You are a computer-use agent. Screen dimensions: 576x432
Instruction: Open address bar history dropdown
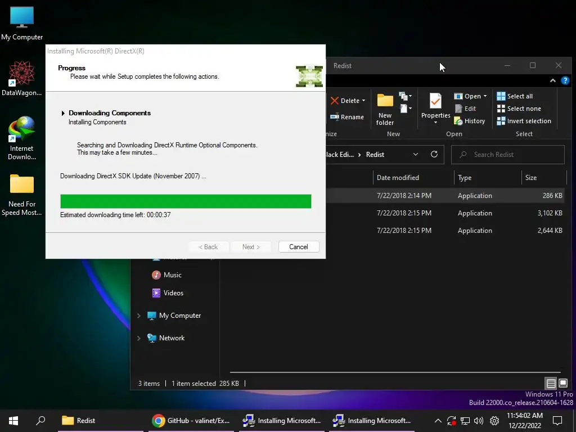click(x=416, y=155)
